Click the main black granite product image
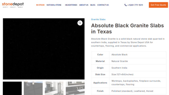 [x=44, y=49]
